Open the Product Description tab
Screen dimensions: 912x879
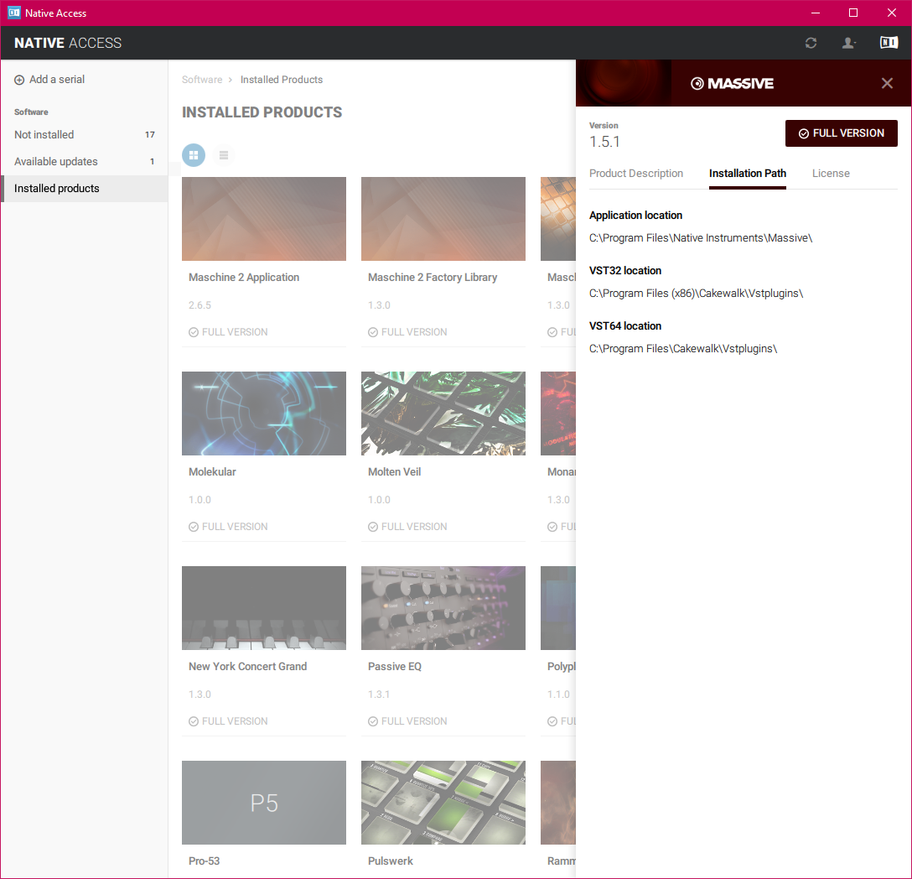click(635, 174)
